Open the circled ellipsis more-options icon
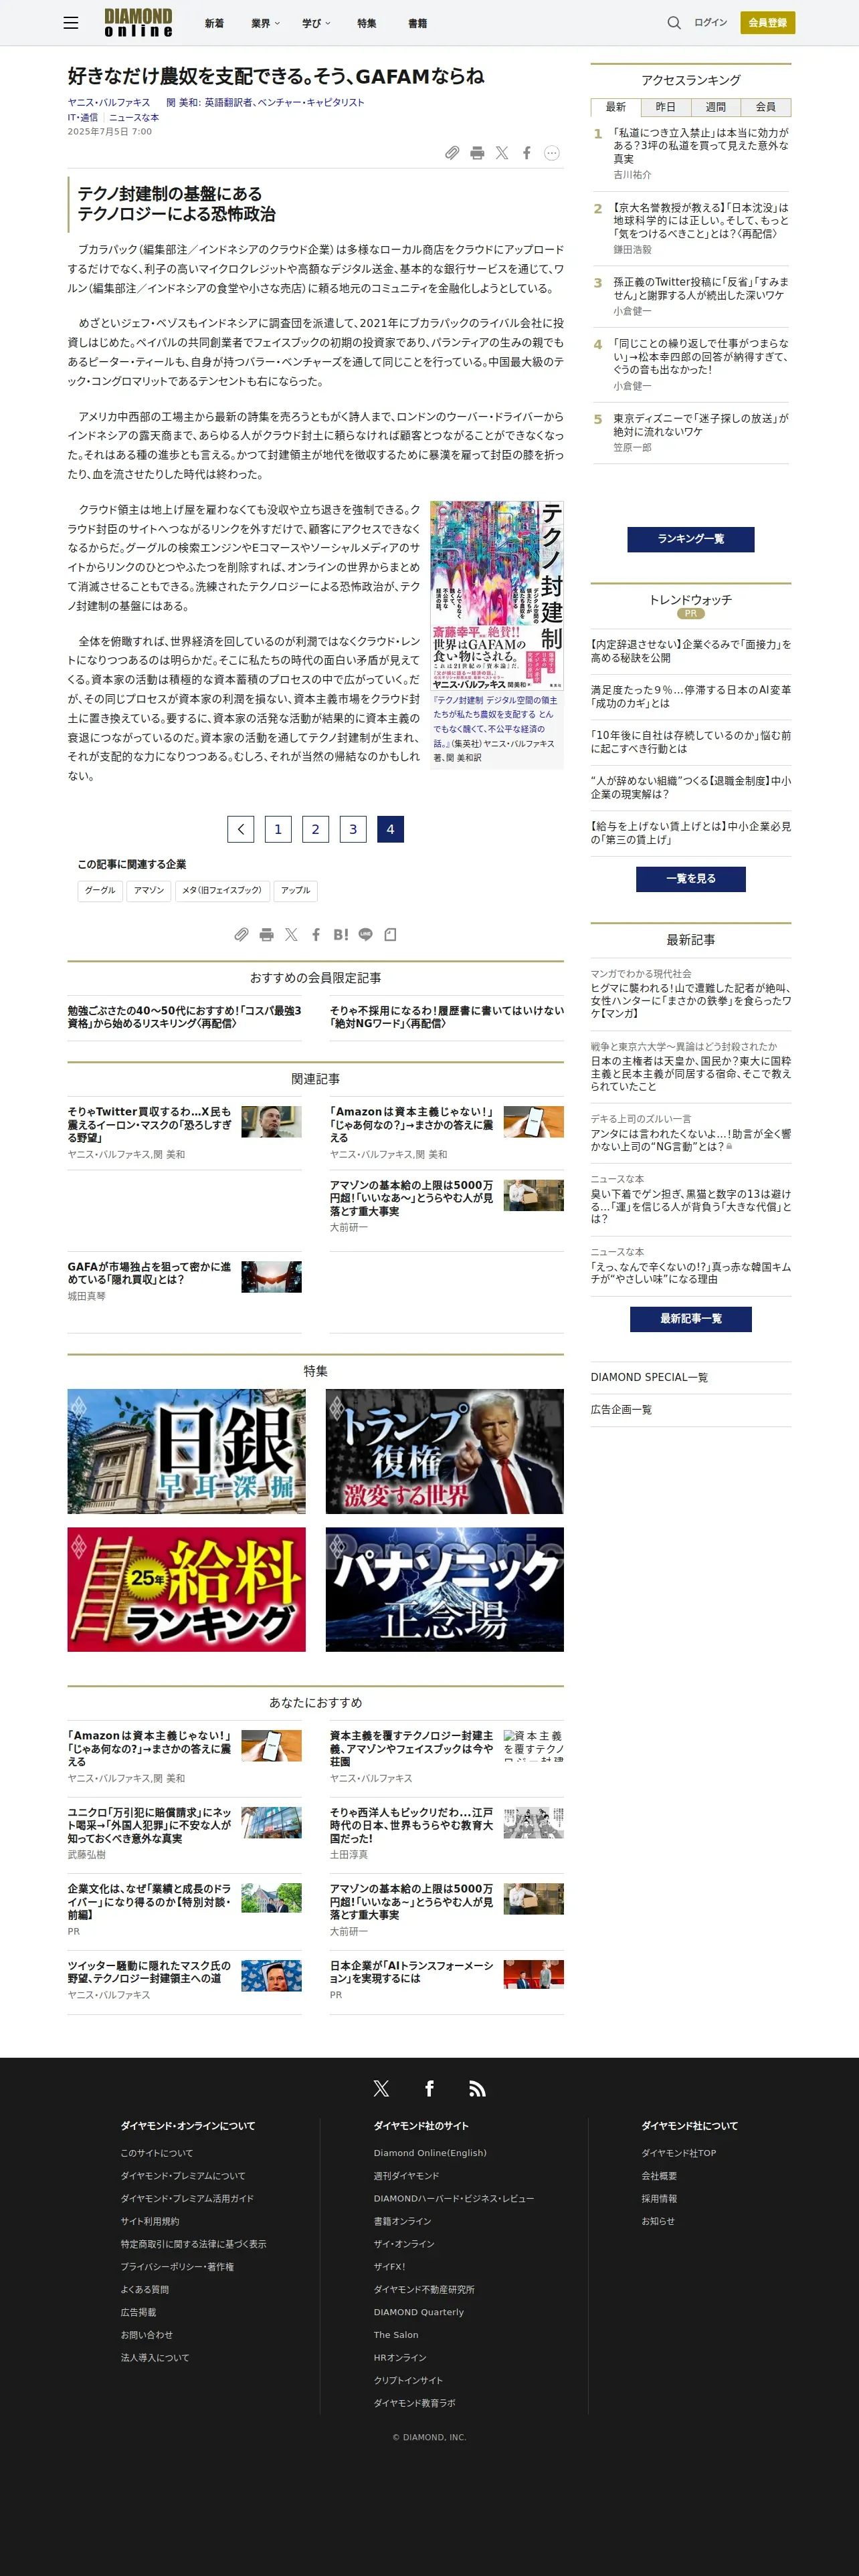 coord(552,153)
